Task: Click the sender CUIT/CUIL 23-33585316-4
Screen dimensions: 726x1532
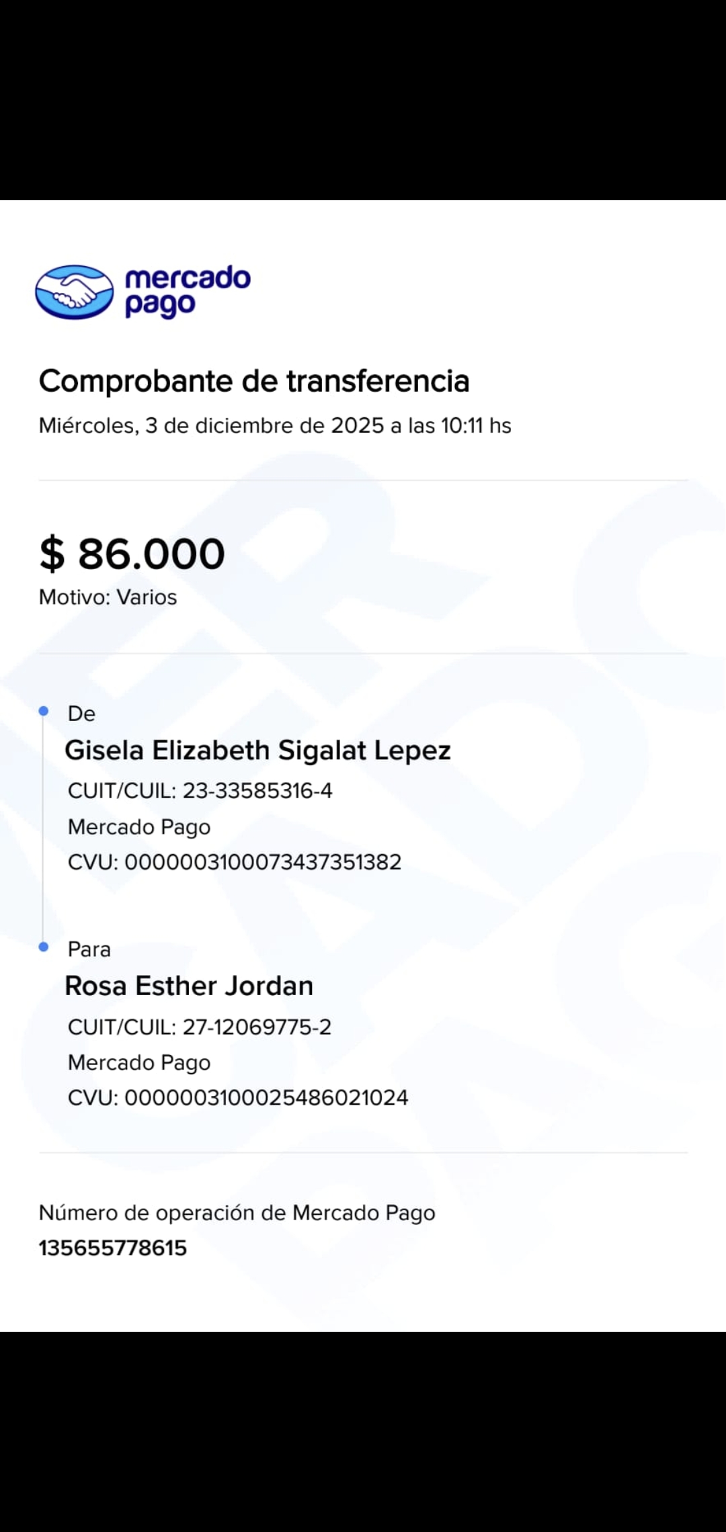Action: (x=200, y=791)
